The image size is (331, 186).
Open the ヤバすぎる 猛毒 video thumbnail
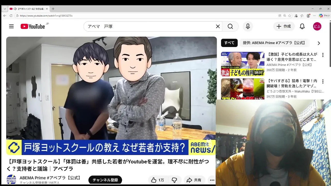click(243, 89)
